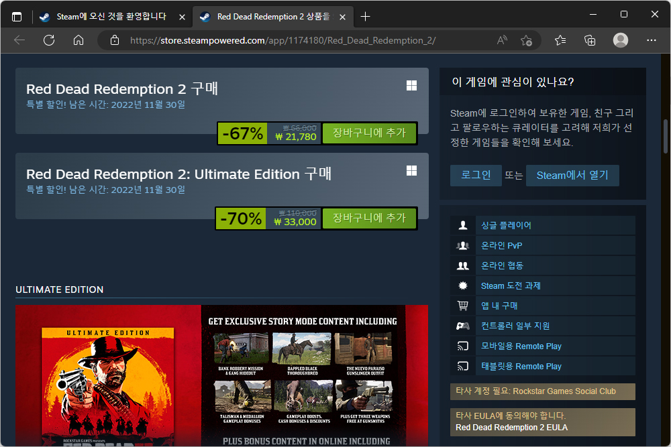Open the 앱 내 구매 link
The image size is (671, 447).
click(x=499, y=306)
